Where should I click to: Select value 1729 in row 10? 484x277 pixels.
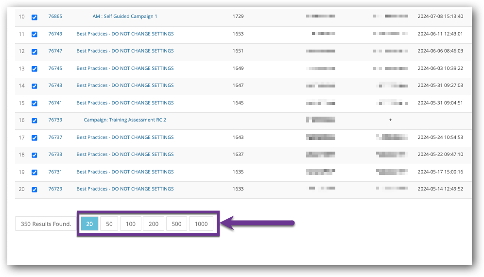(238, 17)
